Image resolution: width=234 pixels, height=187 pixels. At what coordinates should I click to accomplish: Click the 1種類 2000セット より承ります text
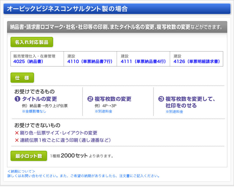[82, 156]
